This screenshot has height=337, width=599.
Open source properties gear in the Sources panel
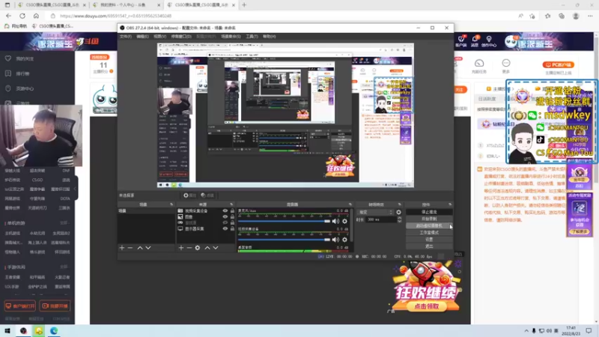point(198,248)
